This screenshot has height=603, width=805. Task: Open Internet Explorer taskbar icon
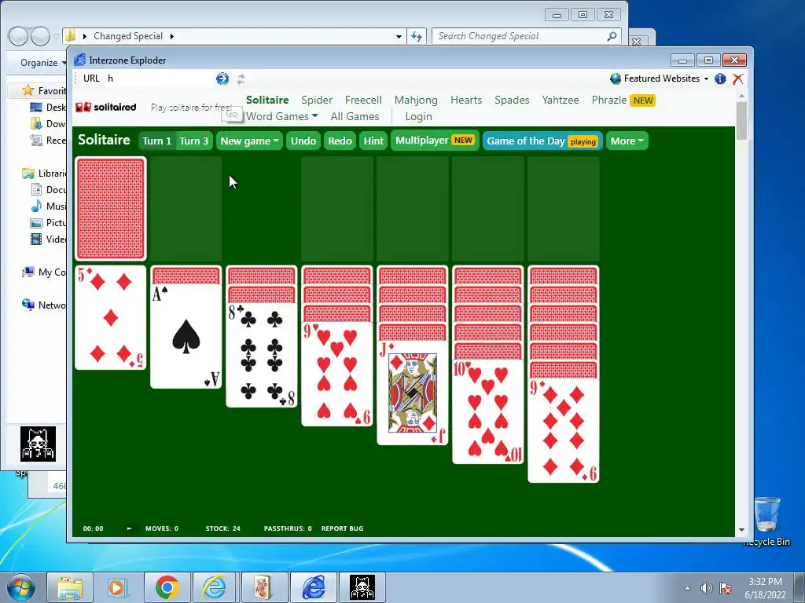(214, 587)
